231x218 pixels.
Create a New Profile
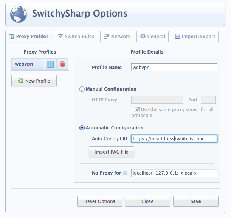[34, 81]
